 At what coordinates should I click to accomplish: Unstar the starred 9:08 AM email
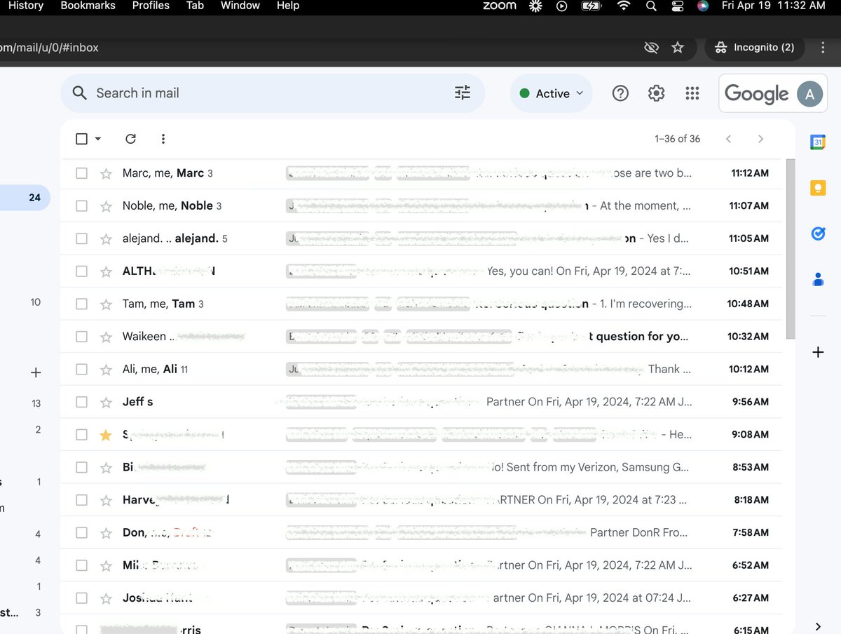pyautogui.click(x=106, y=435)
